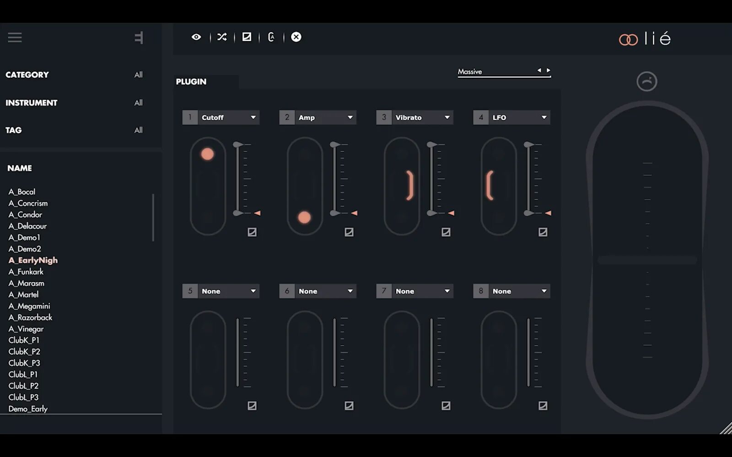Screen dimensions: 732x457
Task: Click the preset list scrollbar
Action: [153, 218]
